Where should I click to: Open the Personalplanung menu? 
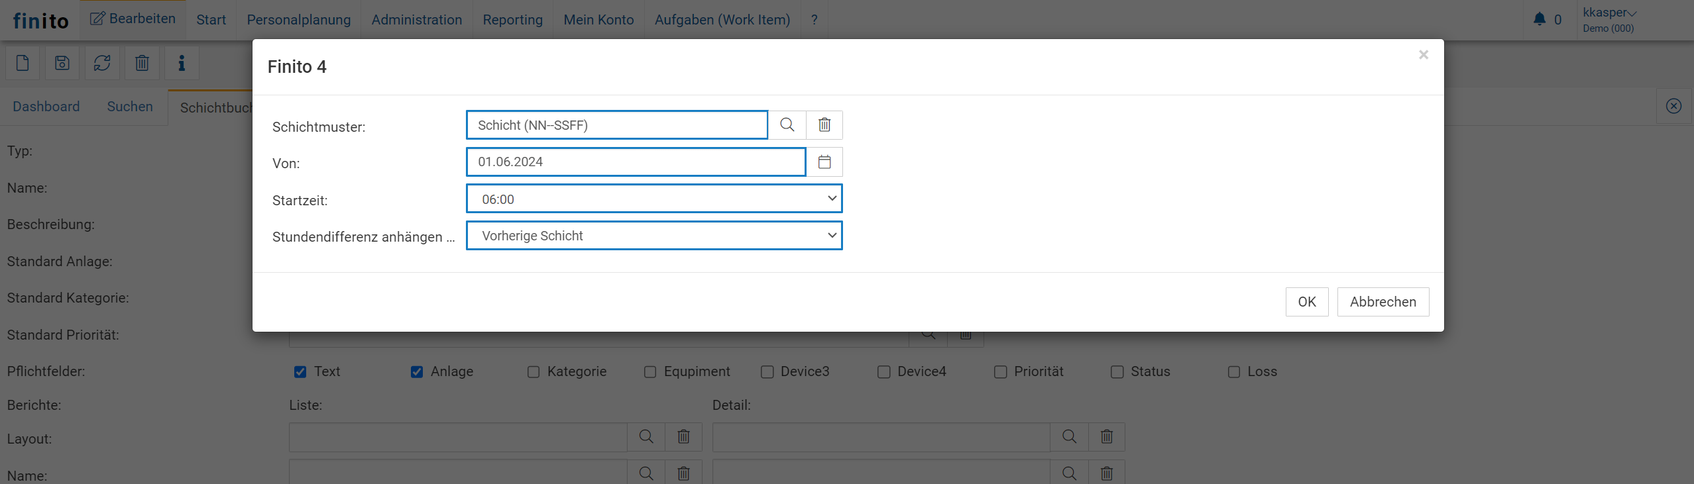pyautogui.click(x=298, y=20)
